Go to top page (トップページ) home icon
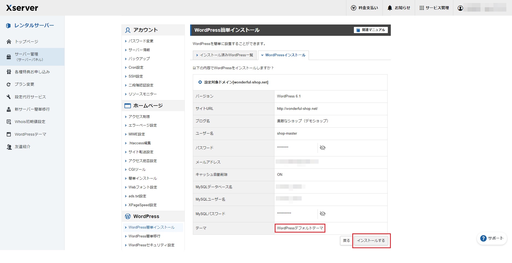 (x=9, y=42)
